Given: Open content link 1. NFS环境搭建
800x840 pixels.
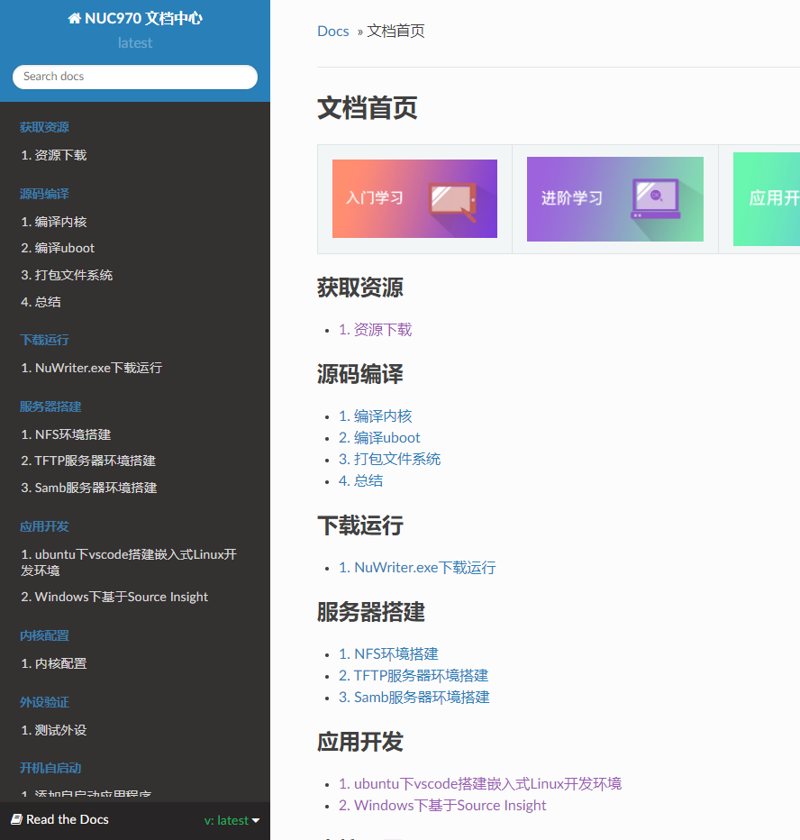Looking at the screenshot, I should coord(389,654).
